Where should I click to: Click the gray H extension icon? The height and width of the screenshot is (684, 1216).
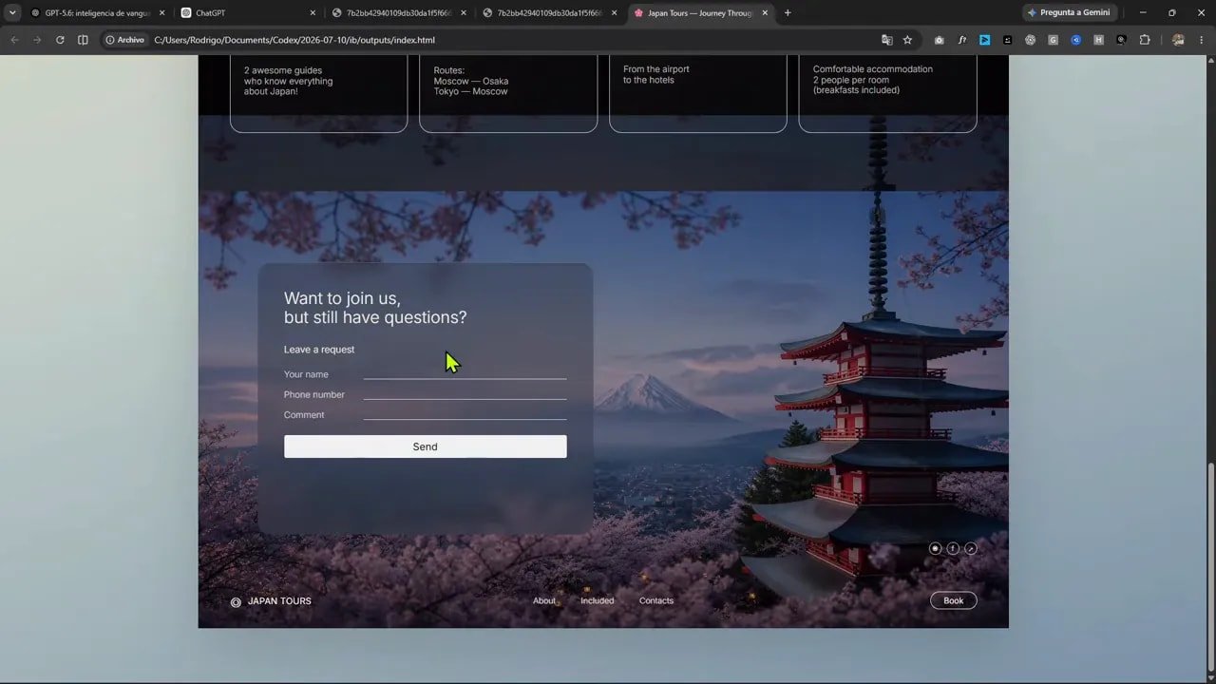click(x=1099, y=40)
